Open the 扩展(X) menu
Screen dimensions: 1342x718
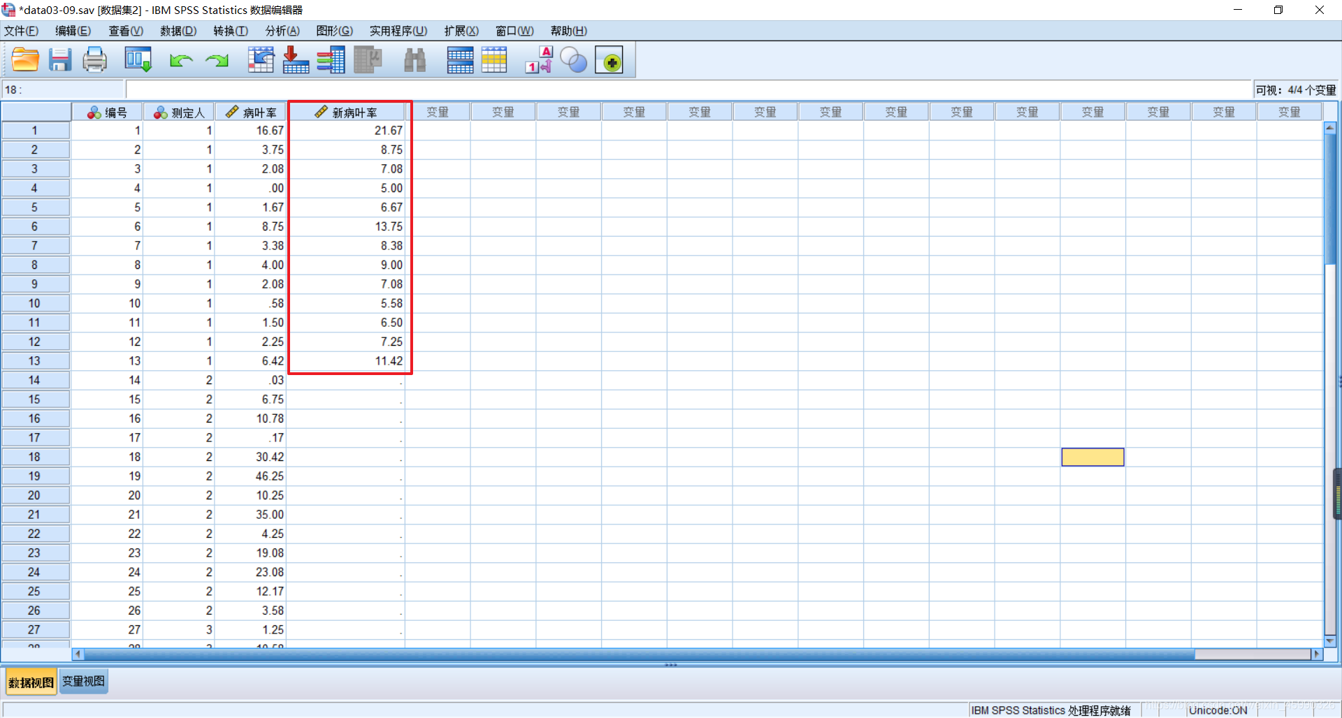click(x=461, y=31)
